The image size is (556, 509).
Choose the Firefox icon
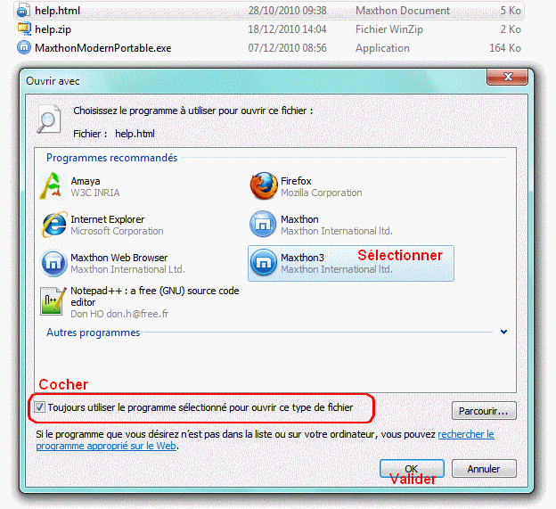pos(264,186)
